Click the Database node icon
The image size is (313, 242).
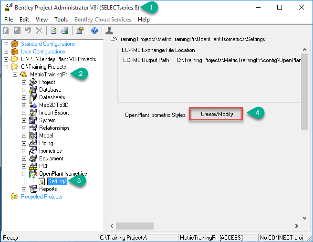pos(33,90)
